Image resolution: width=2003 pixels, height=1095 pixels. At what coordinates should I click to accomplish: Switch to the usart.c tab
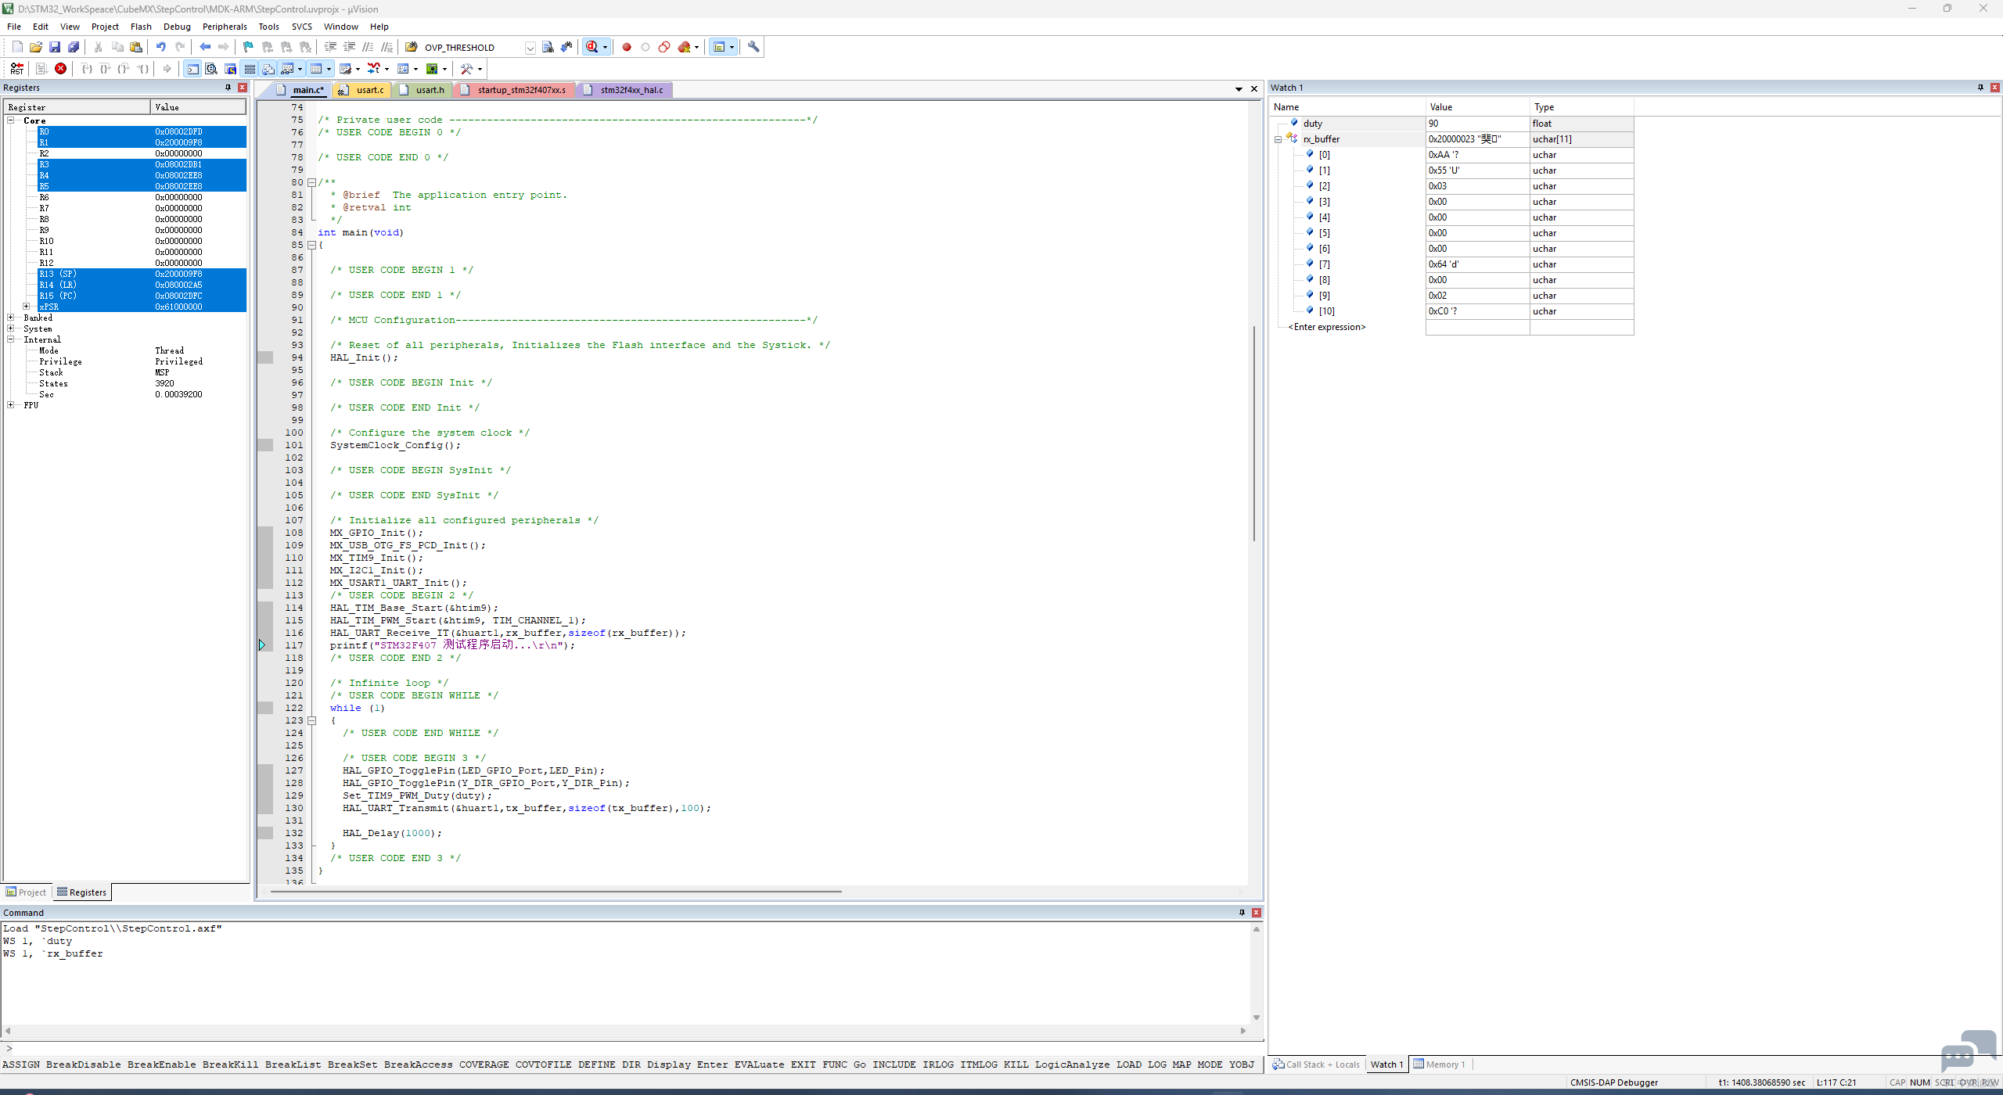pyautogui.click(x=369, y=90)
